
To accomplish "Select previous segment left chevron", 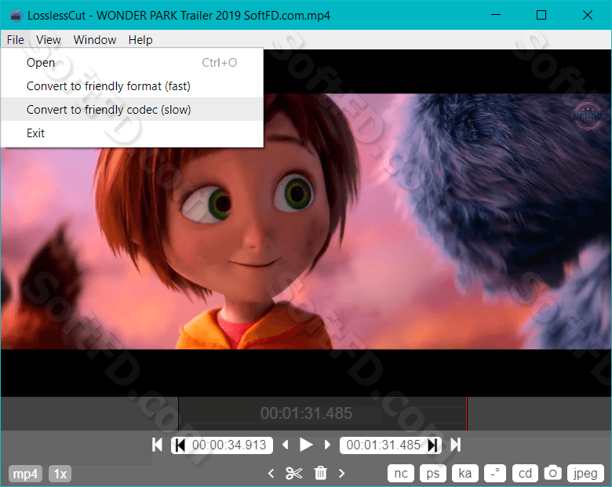I will coord(271,474).
